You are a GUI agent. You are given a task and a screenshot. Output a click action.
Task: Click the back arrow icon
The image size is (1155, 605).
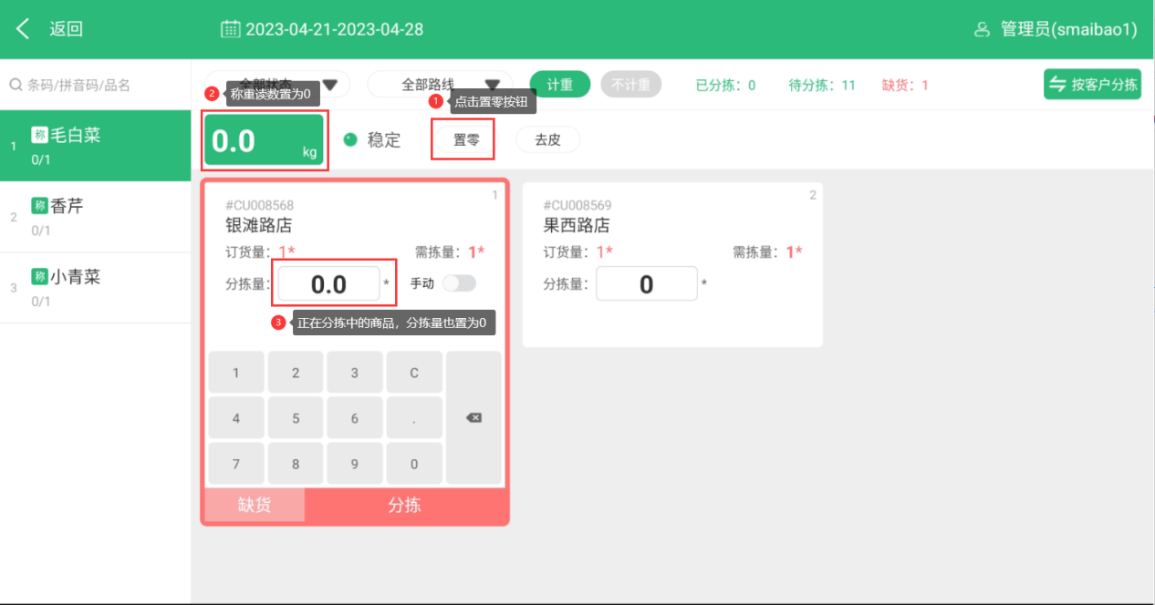coord(24,29)
